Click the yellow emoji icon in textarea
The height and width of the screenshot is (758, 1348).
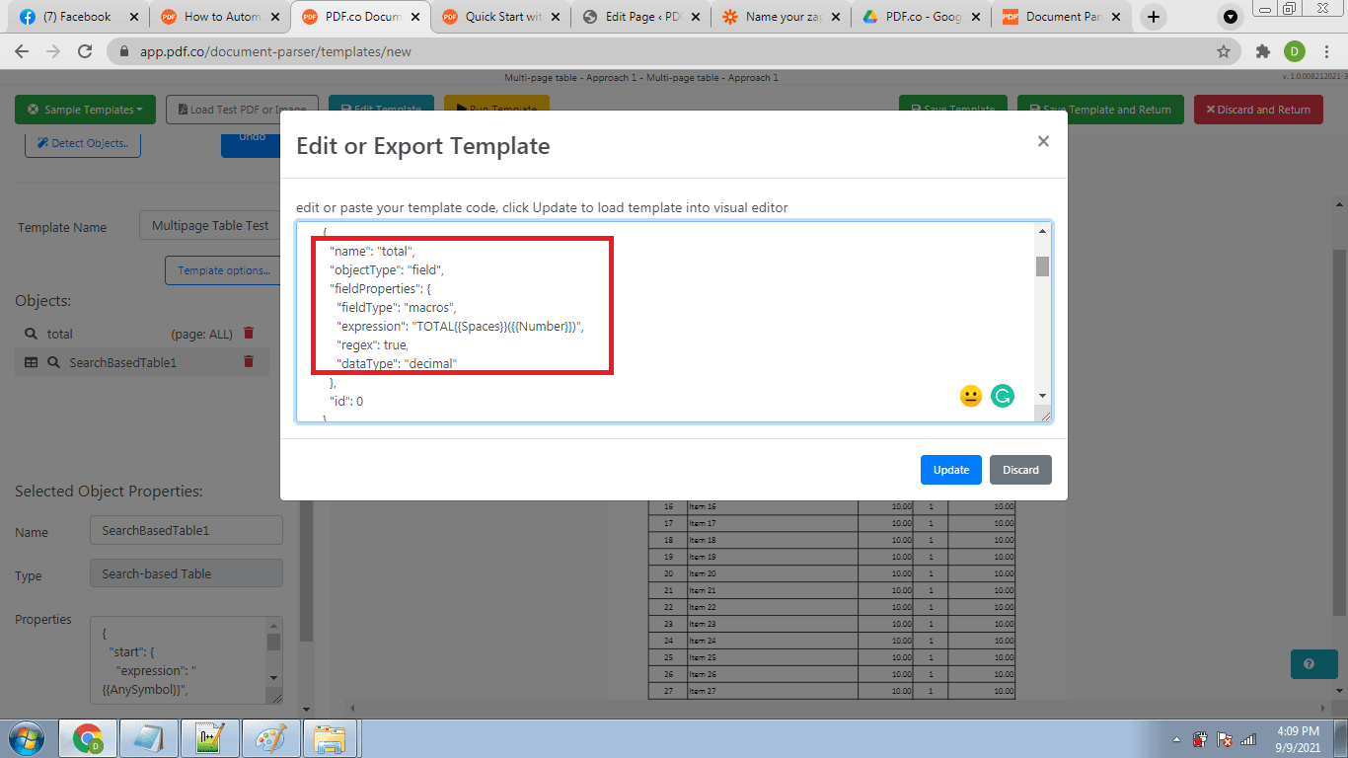tap(970, 396)
